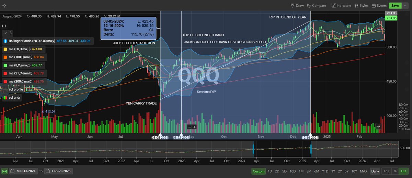Click the 08-22-2024 date marker
412x178 pixels.
pos(181,137)
